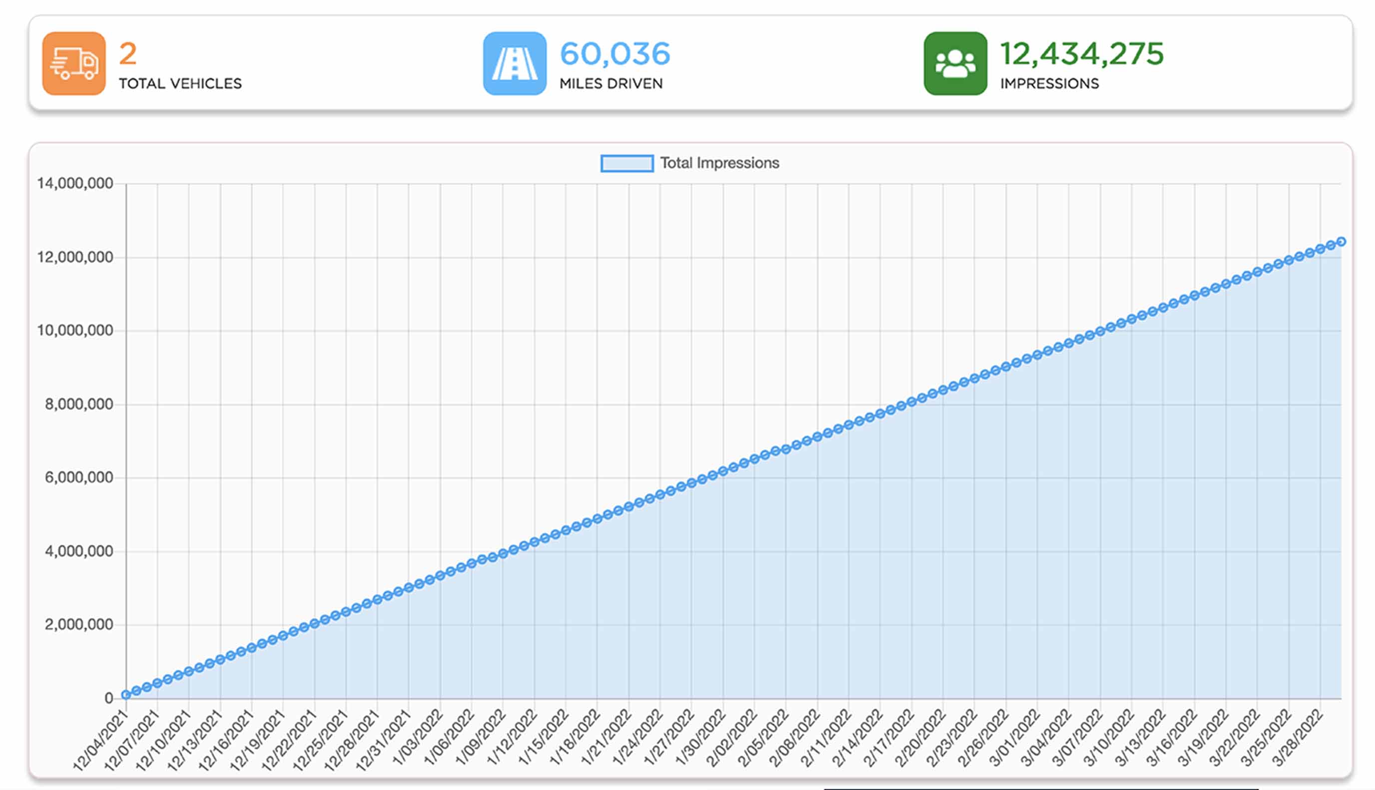Click the orange delivery truck icon

[x=74, y=63]
